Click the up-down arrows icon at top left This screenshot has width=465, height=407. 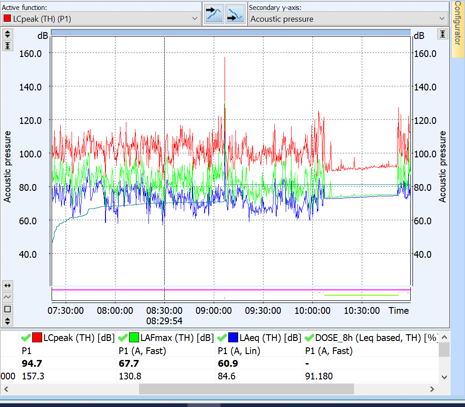point(8,34)
